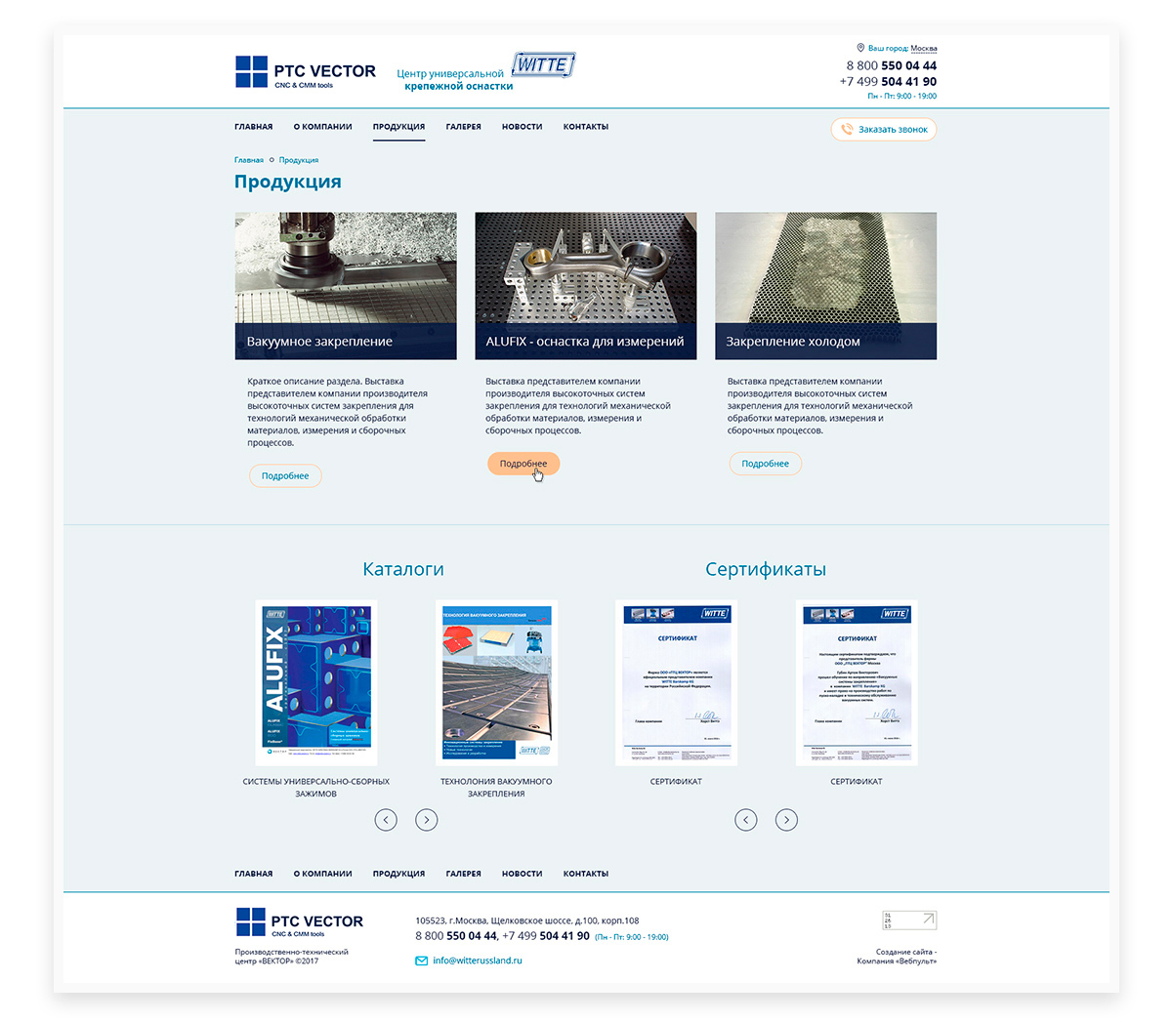This screenshot has height=1022, width=1172.
Task: Click header phone +7 499 504 41 90
Action: (888, 82)
